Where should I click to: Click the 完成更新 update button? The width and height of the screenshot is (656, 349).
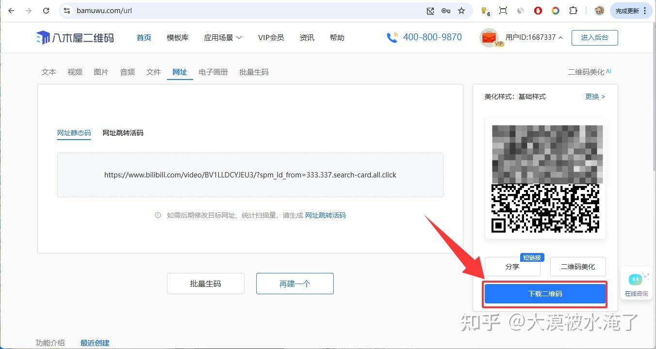click(x=631, y=11)
